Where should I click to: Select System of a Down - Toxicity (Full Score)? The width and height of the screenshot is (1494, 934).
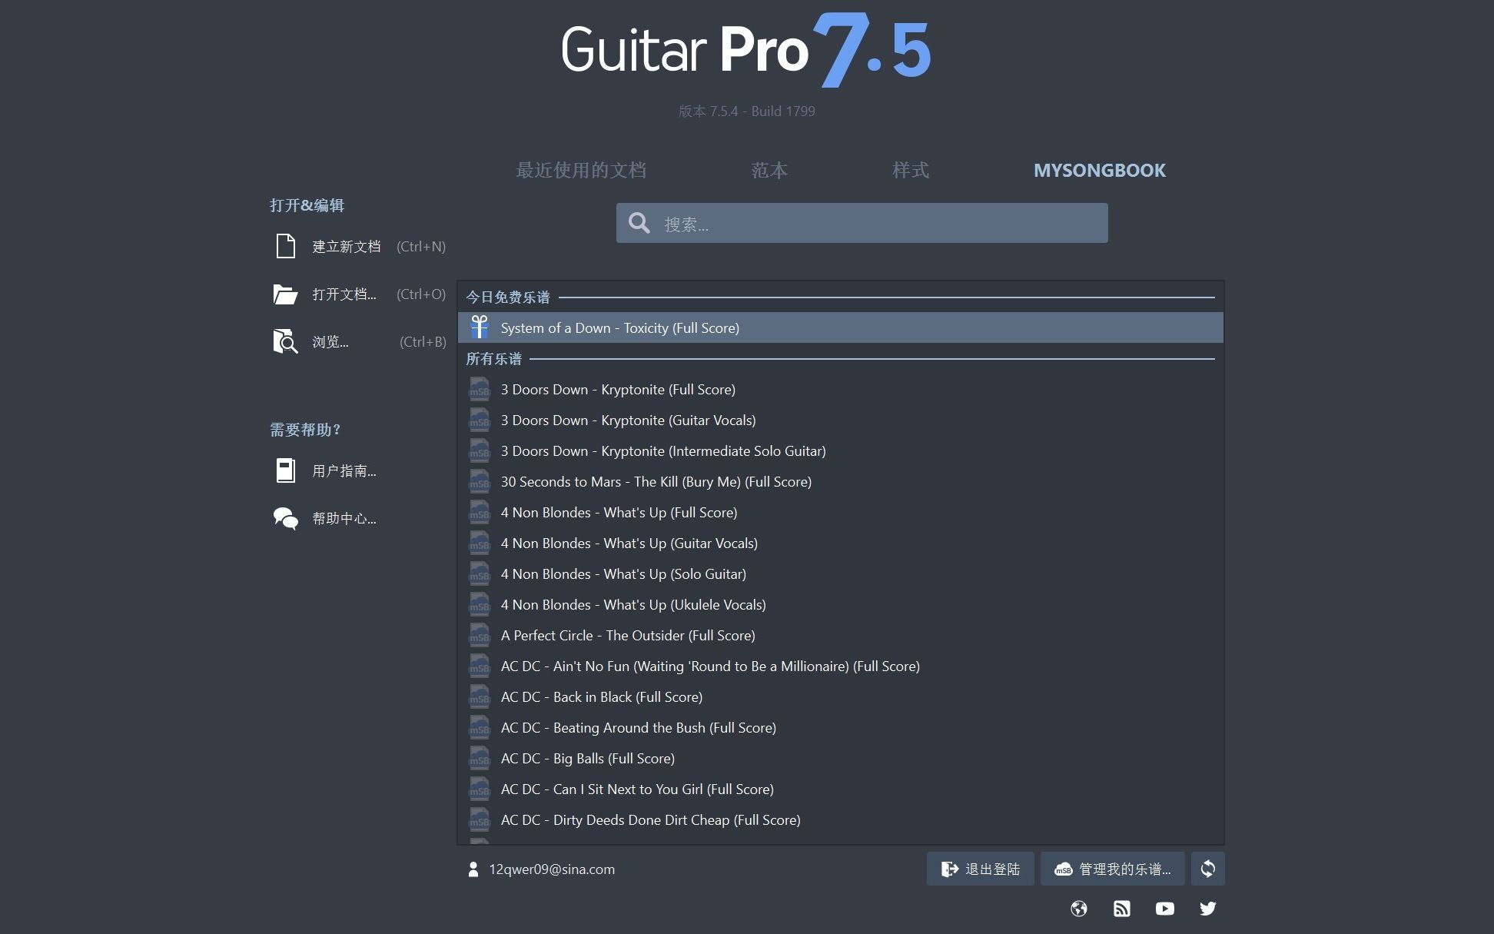pyautogui.click(x=840, y=327)
